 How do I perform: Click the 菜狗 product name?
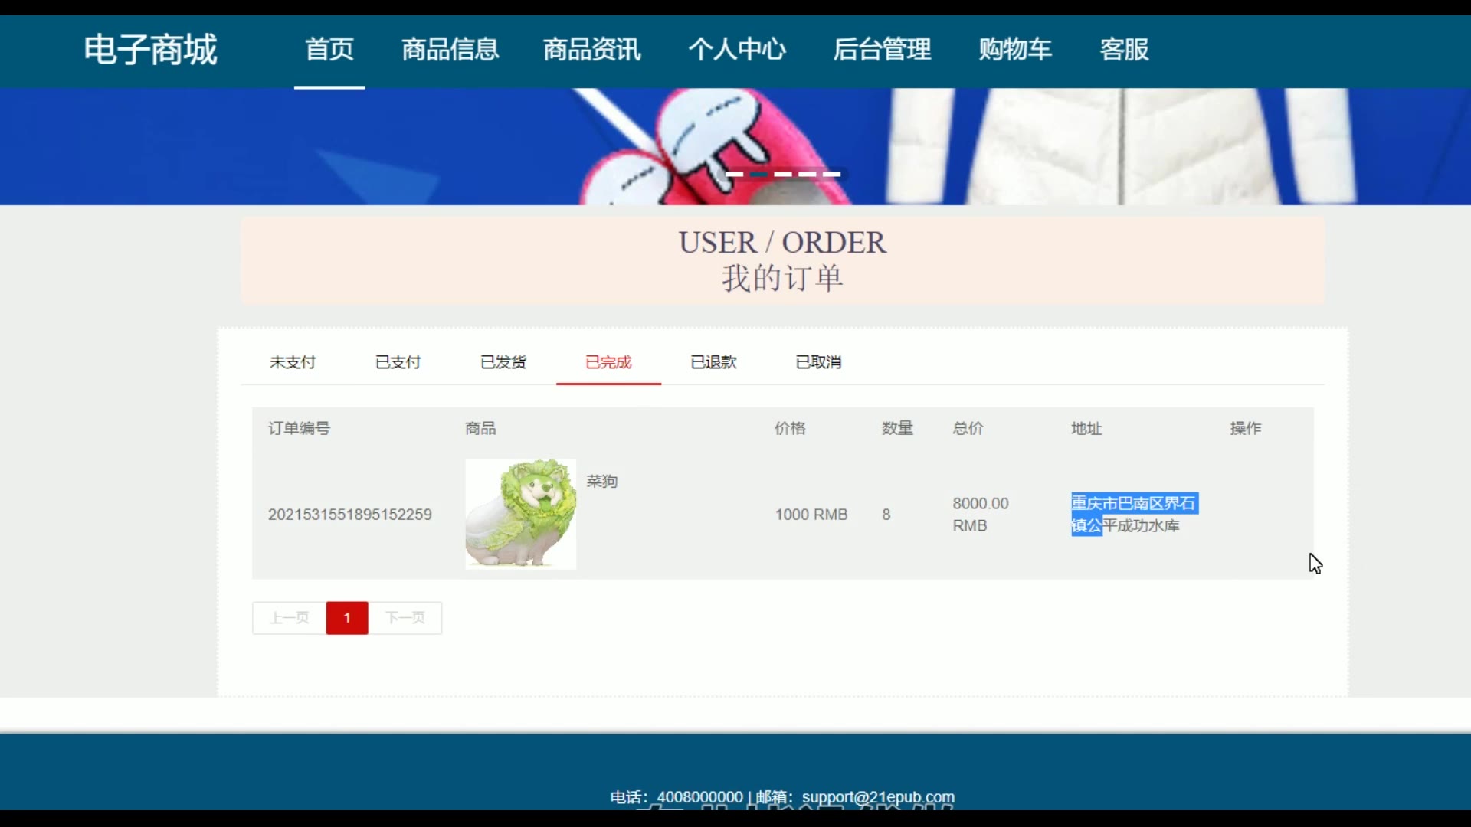[602, 482]
